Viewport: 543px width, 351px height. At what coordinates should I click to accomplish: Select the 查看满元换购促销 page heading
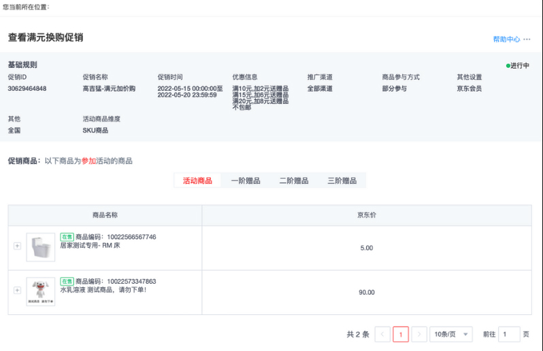click(x=46, y=37)
